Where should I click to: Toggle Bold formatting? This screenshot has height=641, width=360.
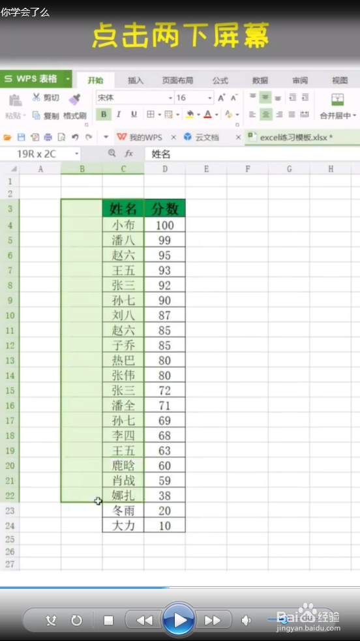[x=104, y=115]
